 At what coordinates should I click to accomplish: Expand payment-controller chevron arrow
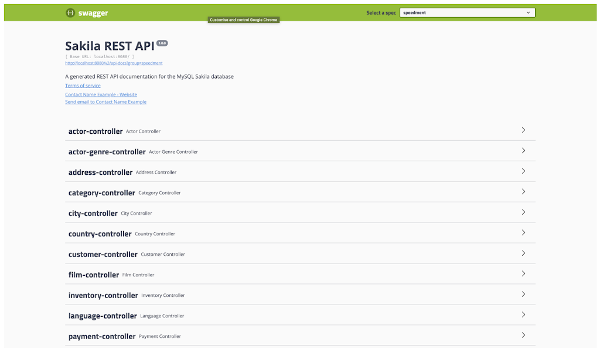pos(523,335)
